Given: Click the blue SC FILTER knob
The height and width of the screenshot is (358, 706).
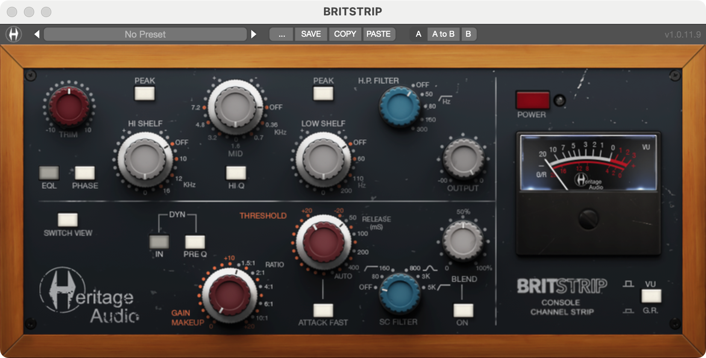Looking at the screenshot, I should tap(400, 295).
